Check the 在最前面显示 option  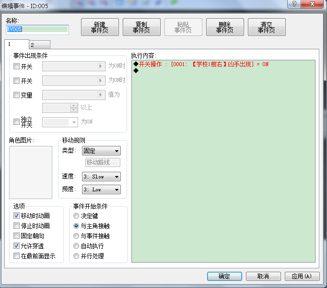(x=16, y=256)
